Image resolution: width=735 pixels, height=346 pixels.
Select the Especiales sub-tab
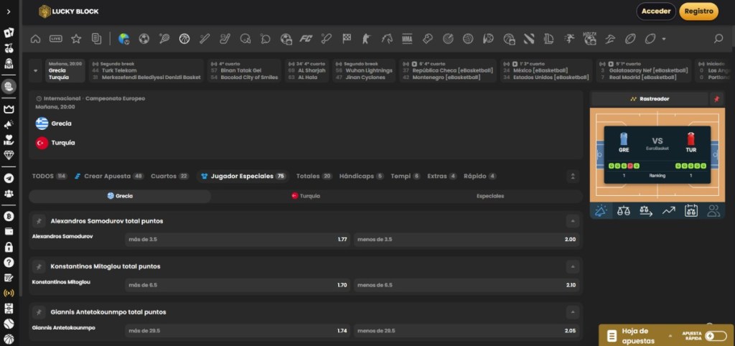tap(490, 196)
